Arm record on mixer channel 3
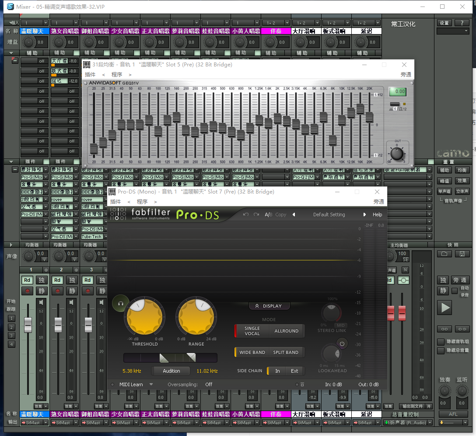476x436 pixels. click(x=88, y=291)
